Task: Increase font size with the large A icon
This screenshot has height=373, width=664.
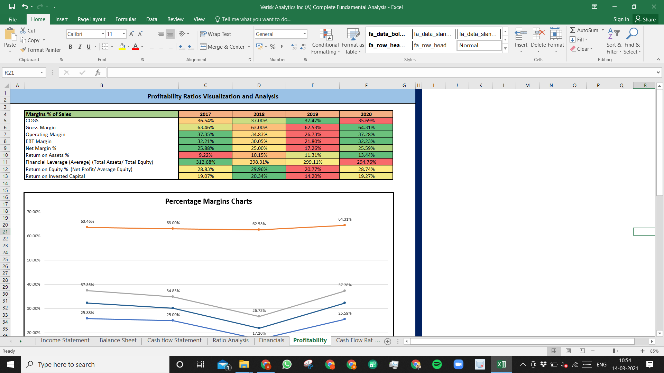Action: coord(131,34)
